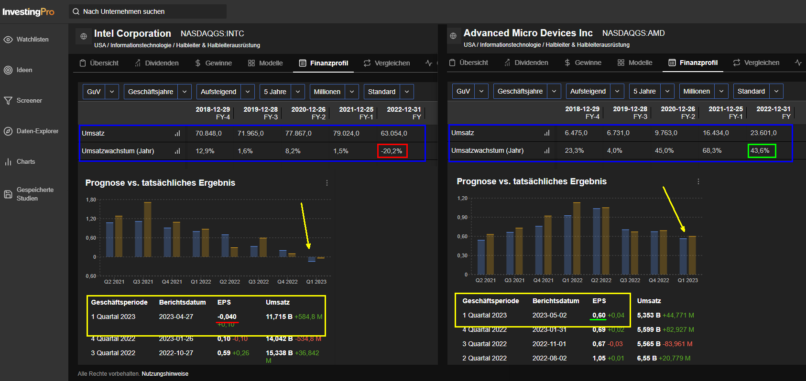Click Watchlisten sidebar label

(33, 40)
